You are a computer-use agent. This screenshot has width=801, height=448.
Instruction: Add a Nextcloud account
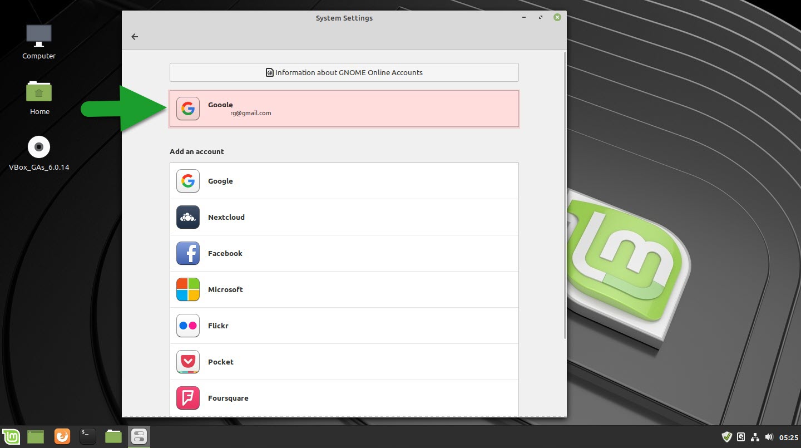point(344,217)
